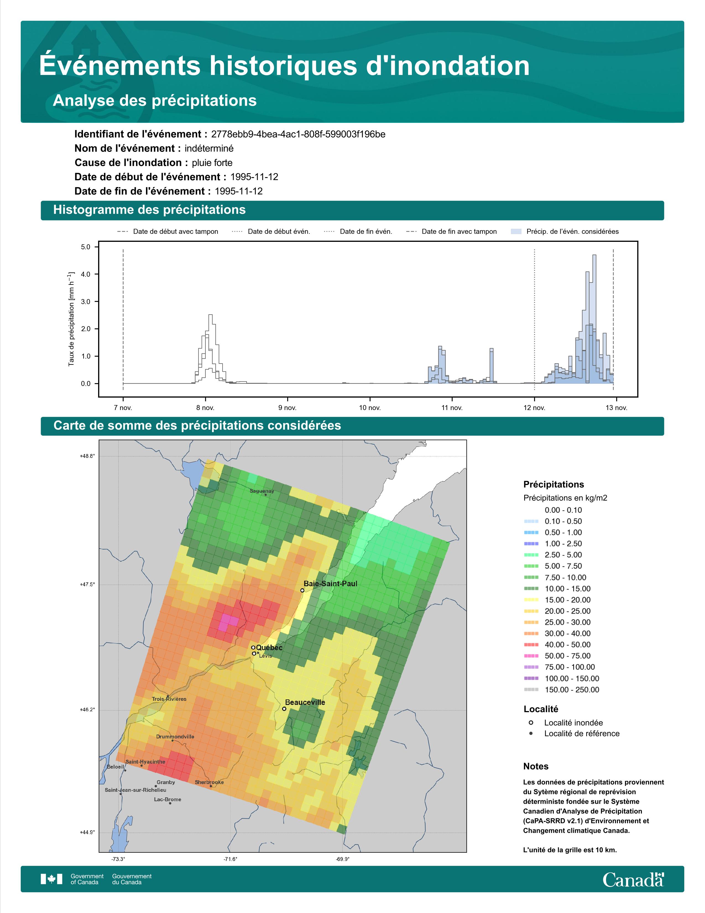Screen dimensions: 705x913
Task: Click the Trois-Rivières label on the map
Action: point(169,699)
